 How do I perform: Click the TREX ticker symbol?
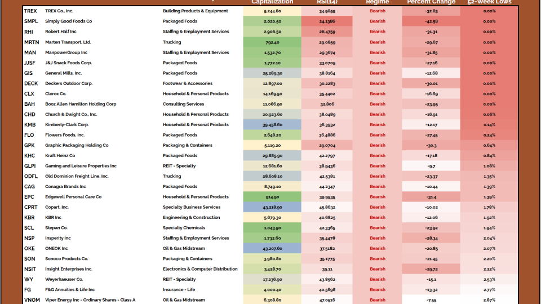[30, 11]
